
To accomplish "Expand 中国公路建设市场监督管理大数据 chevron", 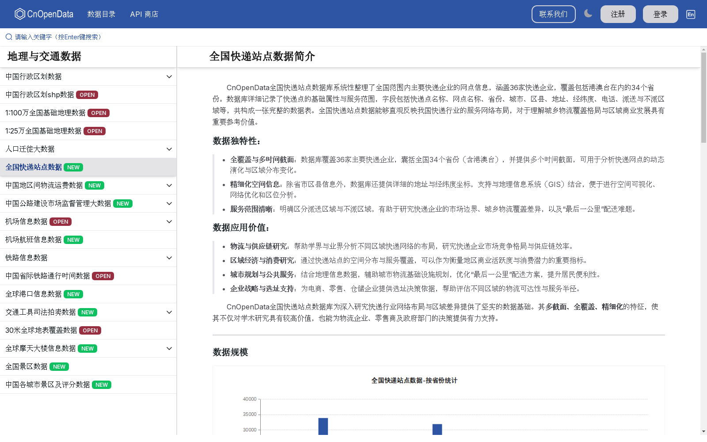I will (169, 203).
